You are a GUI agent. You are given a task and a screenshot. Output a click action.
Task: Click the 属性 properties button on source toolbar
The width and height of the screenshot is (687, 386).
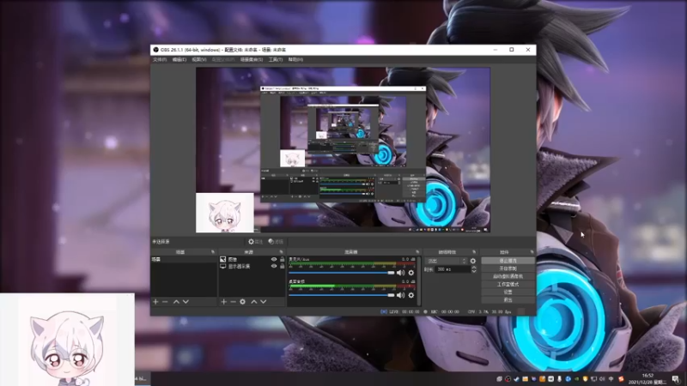tap(255, 242)
